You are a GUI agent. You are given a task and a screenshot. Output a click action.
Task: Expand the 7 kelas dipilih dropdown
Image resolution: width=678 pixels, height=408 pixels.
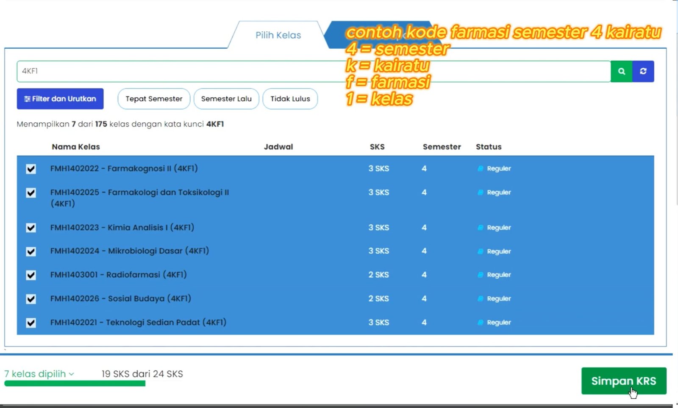(x=39, y=374)
